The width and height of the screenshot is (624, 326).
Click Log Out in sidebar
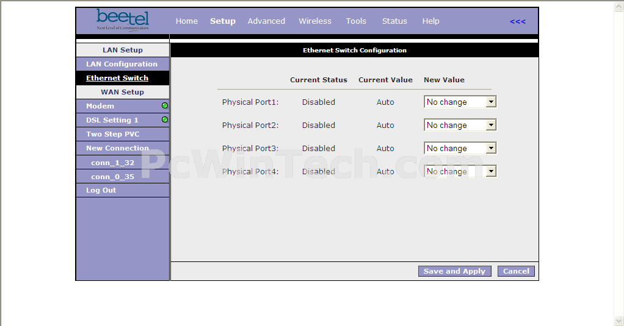[x=123, y=190]
